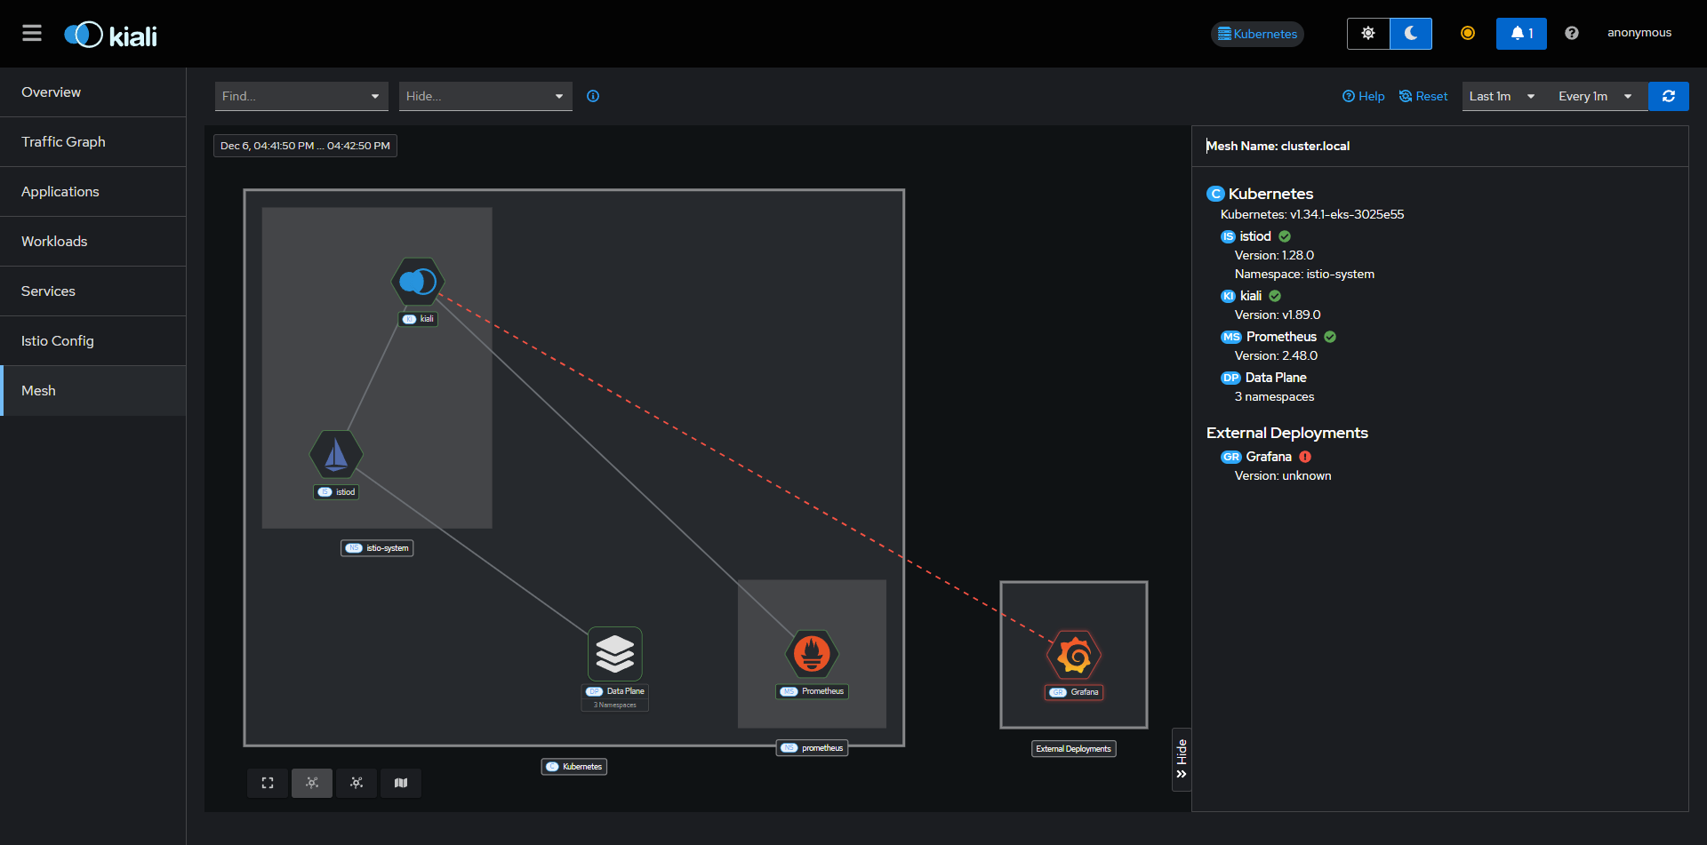Viewport: 1707px width, 845px height.
Task: Click the info icon next to the Hide filter
Action: [x=593, y=96]
